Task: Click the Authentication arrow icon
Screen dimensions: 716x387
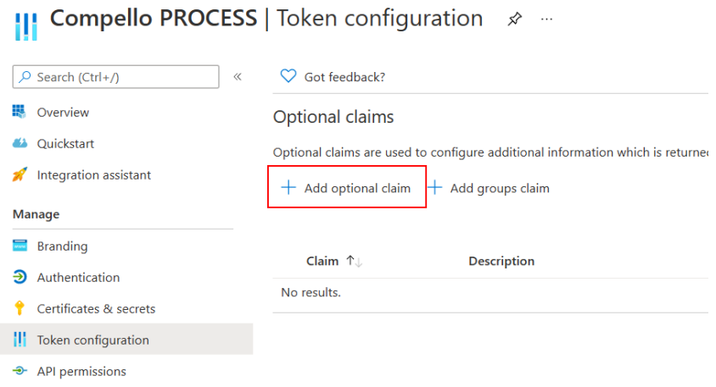Action: [x=20, y=277]
